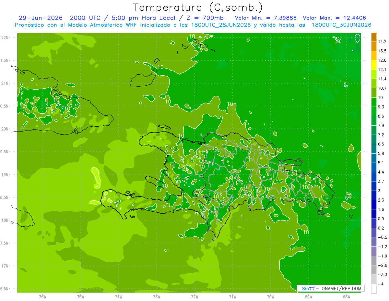389x301 pixels.
Task: Click the 20N latitude axis label
Action: pos(6,129)
